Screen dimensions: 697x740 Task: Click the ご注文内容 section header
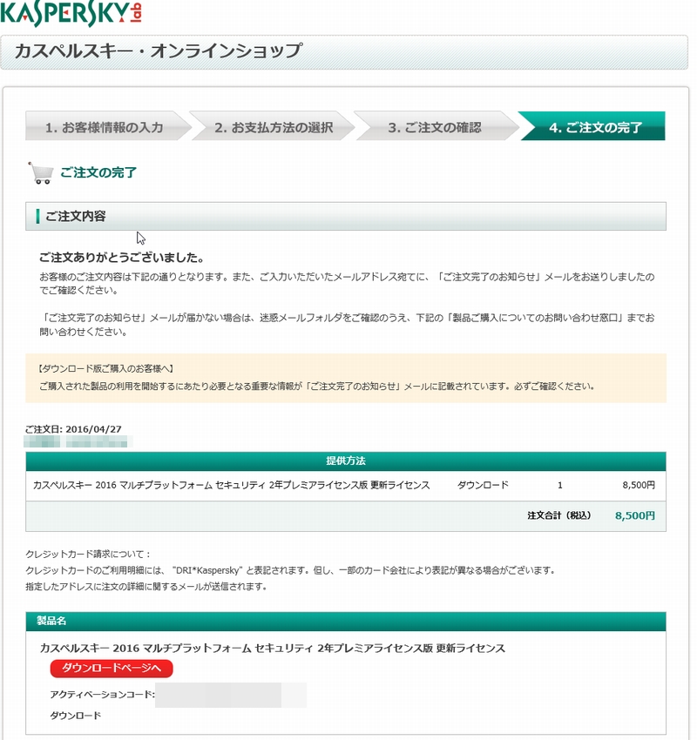click(346, 216)
